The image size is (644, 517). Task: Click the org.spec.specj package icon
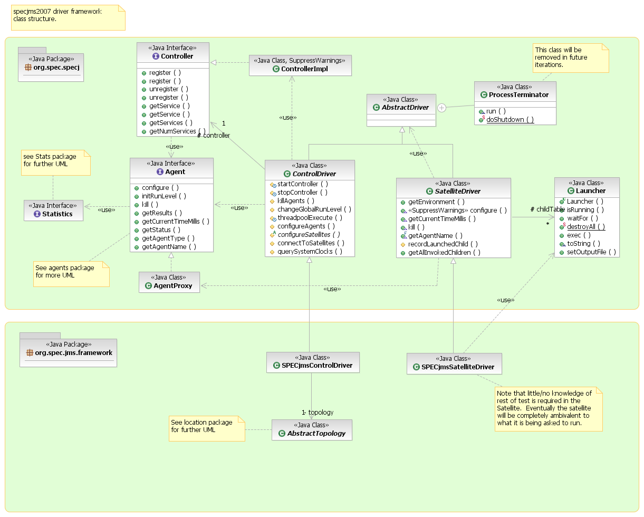[x=28, y=68]
